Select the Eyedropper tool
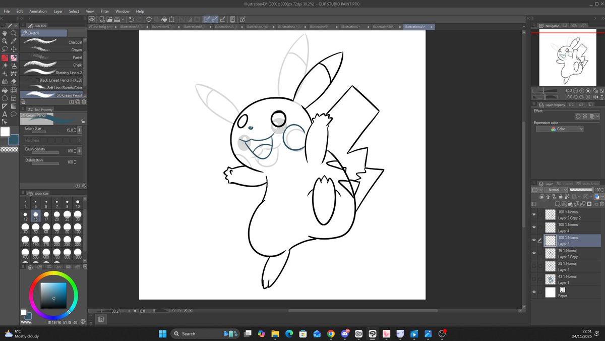Screen dimensions: 605x341 pos(14,41)
